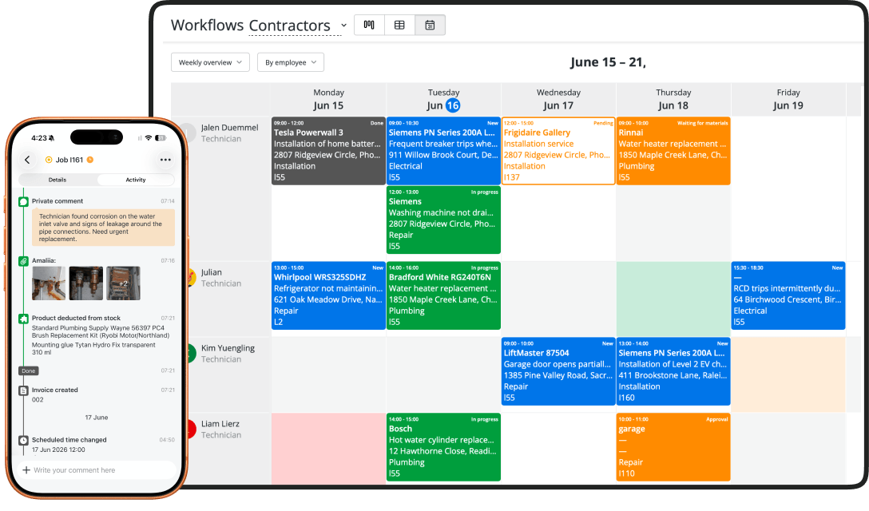Select the highlighted date 16 circle

pyautogui.click(x=453, y=105)
